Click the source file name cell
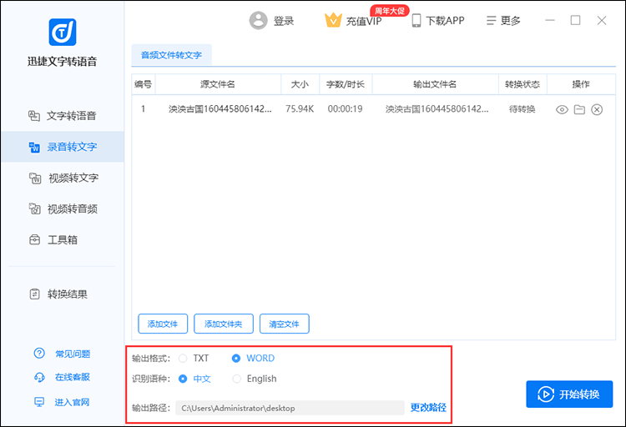The height and width of the screenshot is (427, 626). [x=220, y=109]
